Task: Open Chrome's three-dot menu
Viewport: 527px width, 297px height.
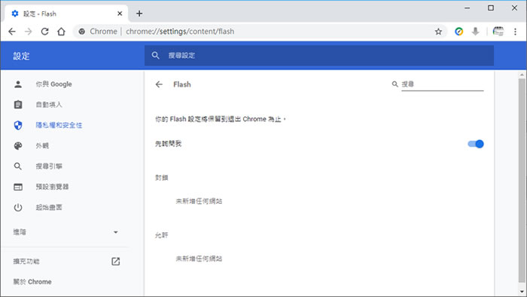Action: (515, 32)
